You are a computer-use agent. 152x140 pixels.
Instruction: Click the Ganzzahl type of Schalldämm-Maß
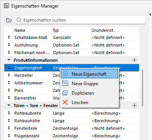[x=61, y=37]
